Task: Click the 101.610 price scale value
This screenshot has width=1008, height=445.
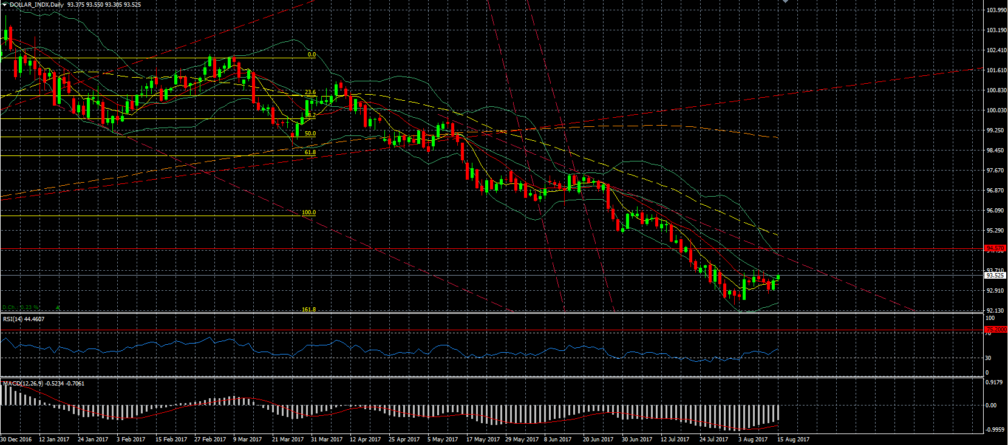Action: point(996,70)
